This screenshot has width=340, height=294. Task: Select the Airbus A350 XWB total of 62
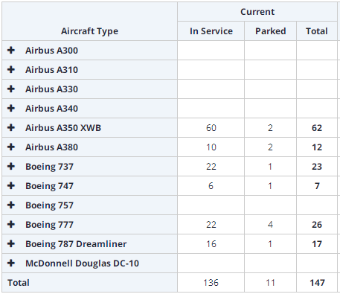pos(317,128)
